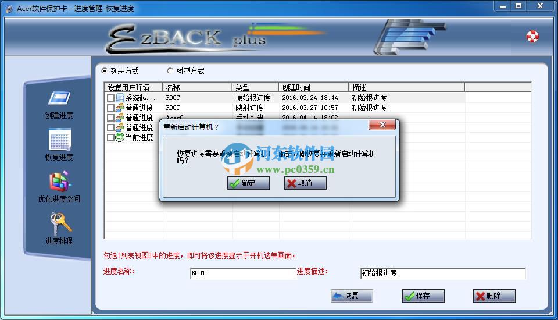Select the 映射进度 cell
The image size is (558, 320).
point(249,108)
